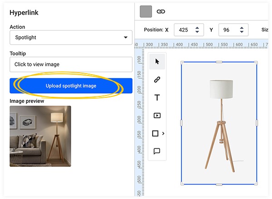Screen dimensions: 272x199
Task: Click the Image preview label
Action: [27, 101]
